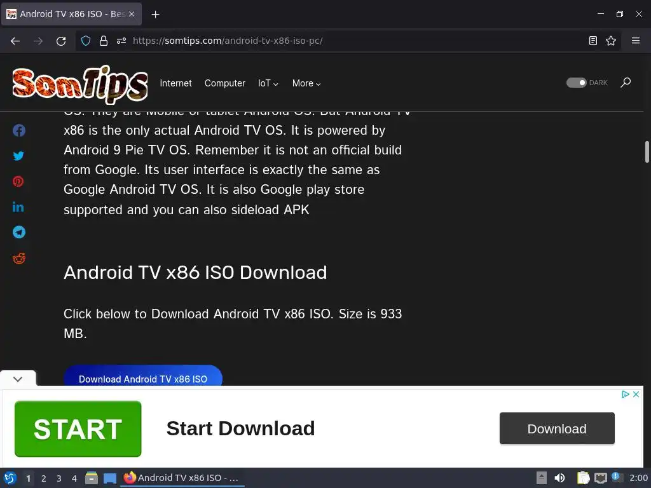This screenshot has height=488, width=651.
Task: Close the Android TV x86 ISO tab
Action: 131,14
